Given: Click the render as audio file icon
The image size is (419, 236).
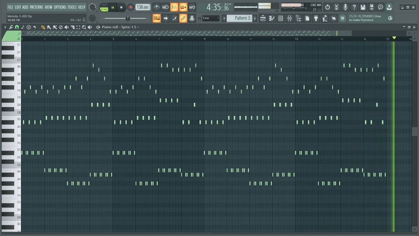Looking at the screenshot, I should coord(372,7).
